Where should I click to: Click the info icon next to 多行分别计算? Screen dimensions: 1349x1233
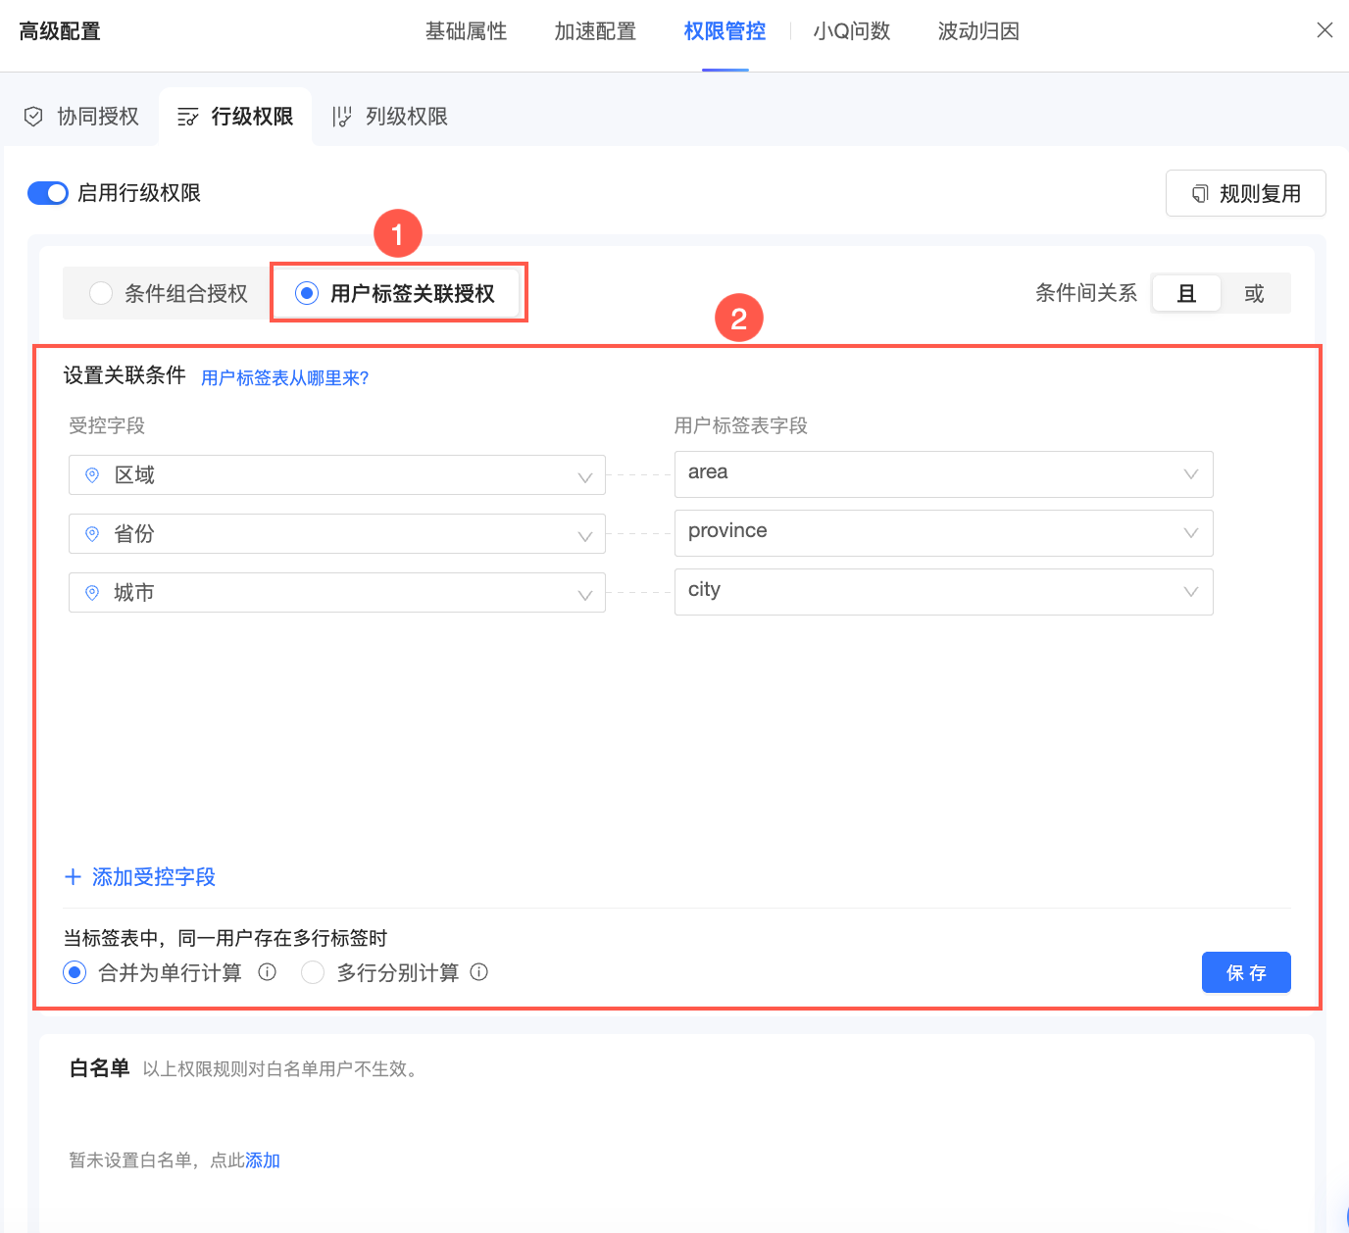pyautogui.click(x=479, y=972)
